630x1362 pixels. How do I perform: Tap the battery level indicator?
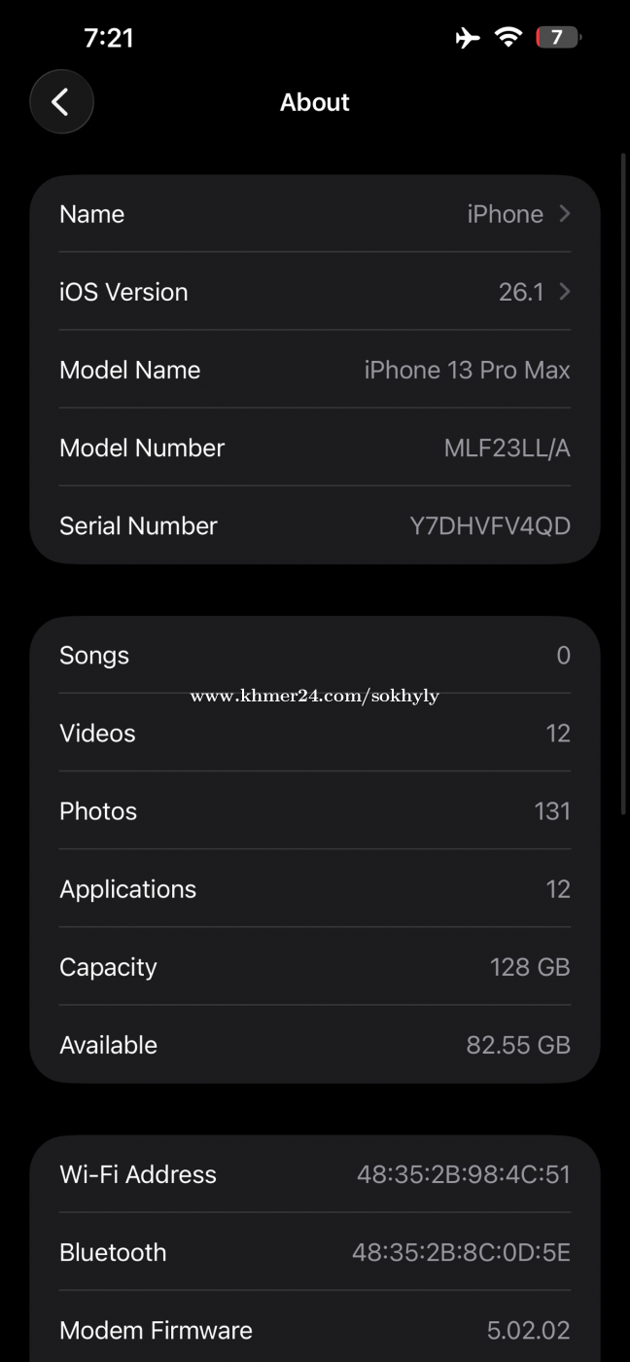click(x=557, y=38)
